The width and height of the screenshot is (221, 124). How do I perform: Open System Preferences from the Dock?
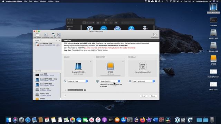[130, 120]
